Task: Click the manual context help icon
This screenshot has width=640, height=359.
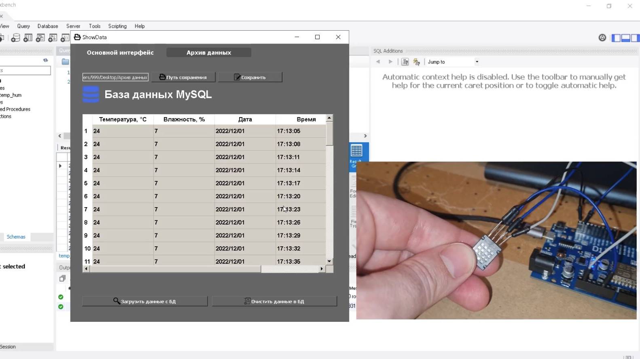Action: point(405,62)
